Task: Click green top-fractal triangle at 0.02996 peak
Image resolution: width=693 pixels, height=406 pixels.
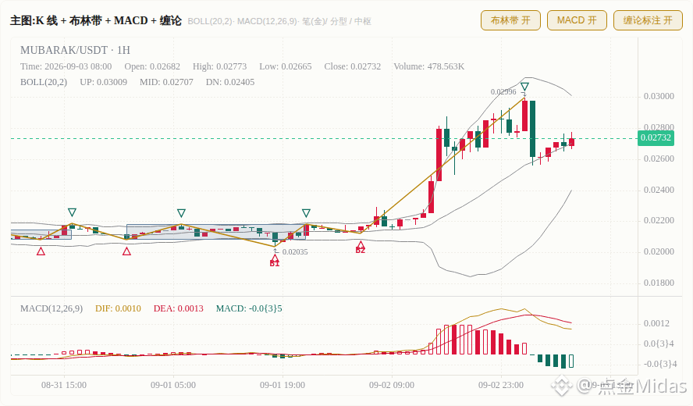Action: click(x=524, y=86)
